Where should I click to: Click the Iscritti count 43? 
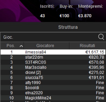tap(42, 16)
